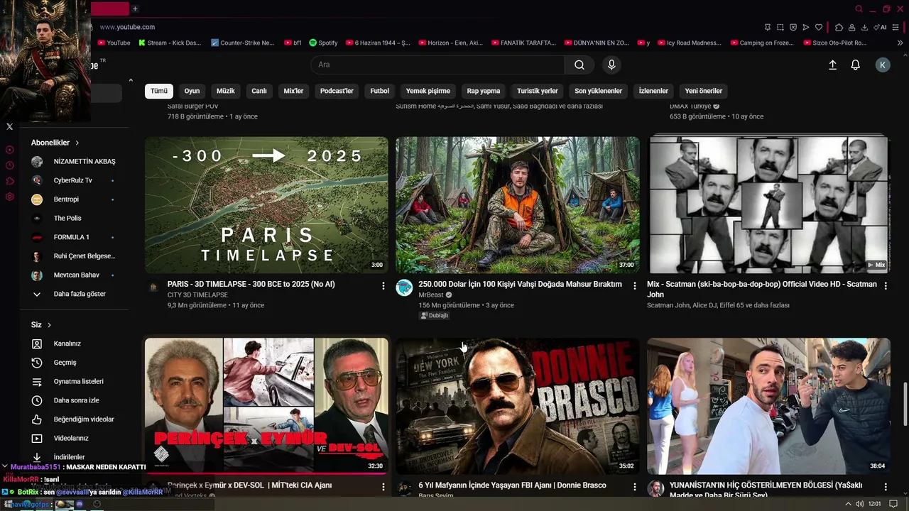909x511 pixels.
Task: Open the Spotify bookmark
Action: point(324,43)
